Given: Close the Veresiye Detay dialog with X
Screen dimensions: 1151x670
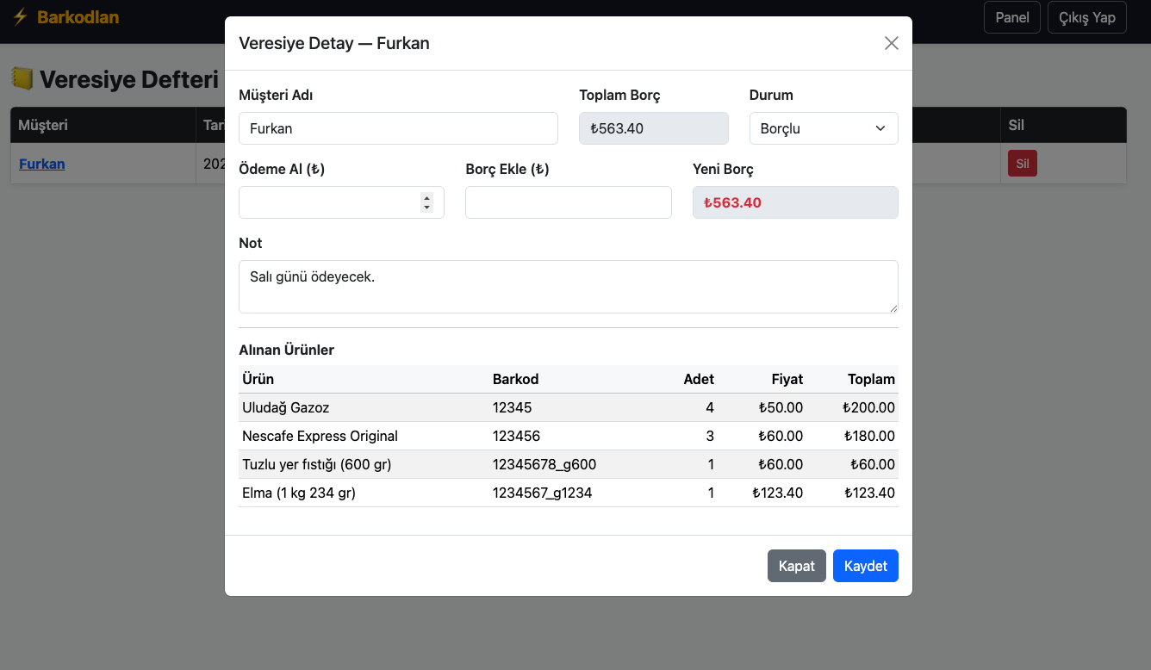Looking at the screenshot, I should 891,43.
